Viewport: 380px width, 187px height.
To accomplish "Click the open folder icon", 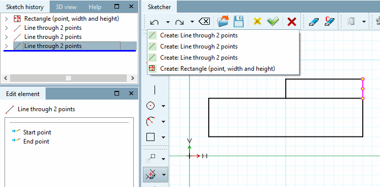I will (223, 22).
